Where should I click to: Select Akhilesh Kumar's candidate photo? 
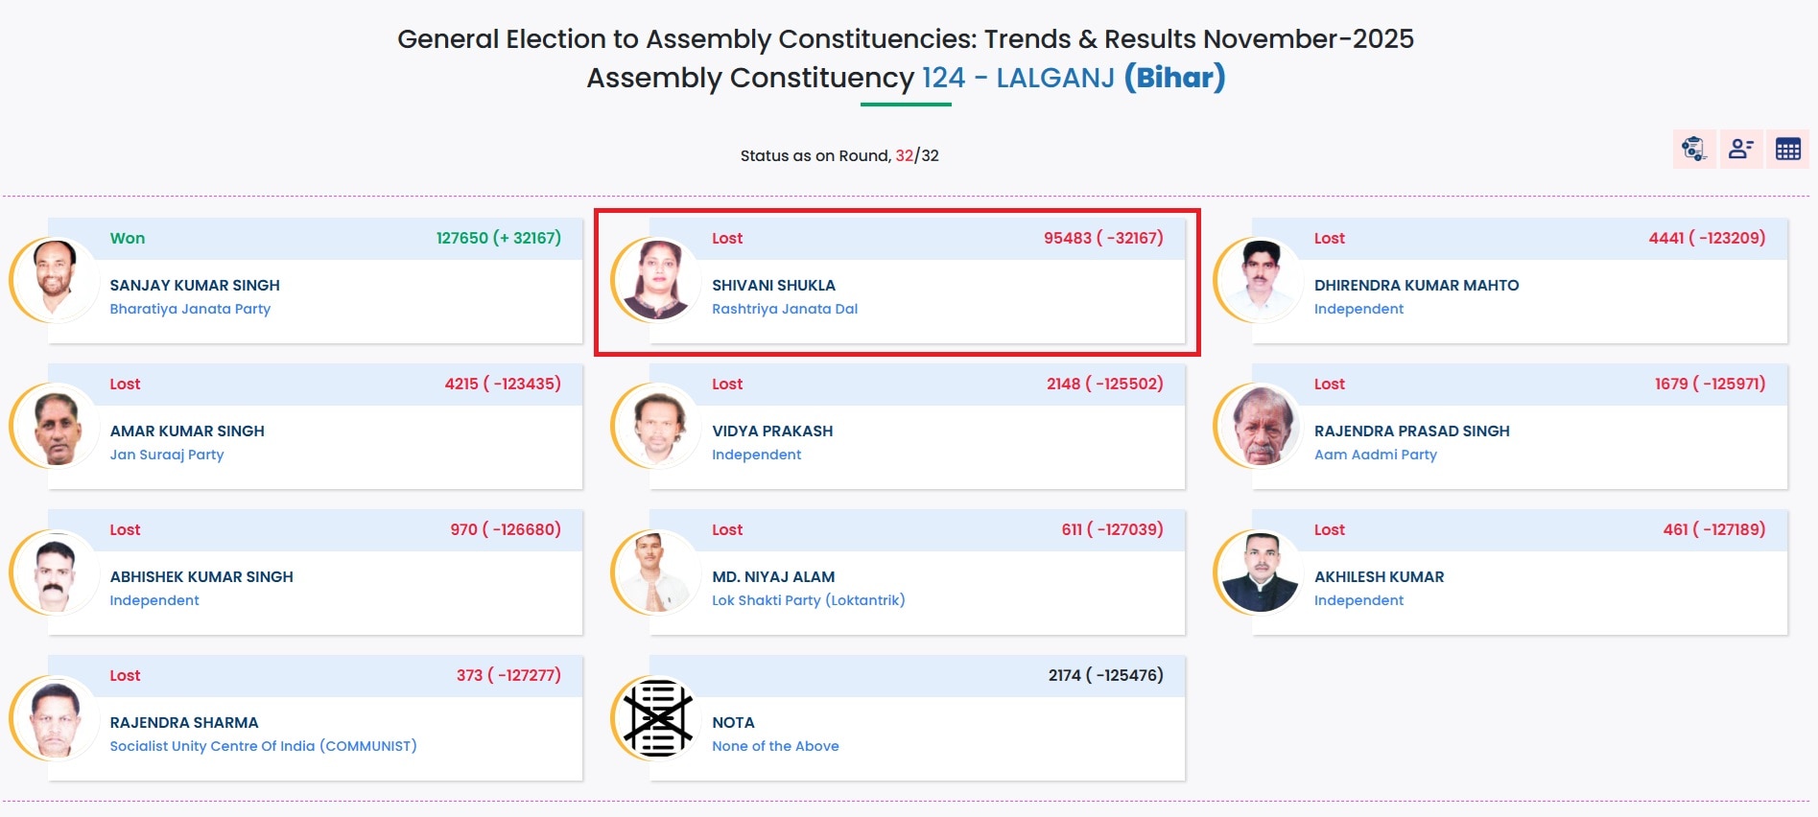(1259, 572)
